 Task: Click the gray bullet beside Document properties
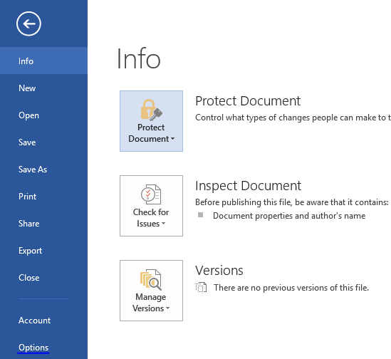pos(201,215)
